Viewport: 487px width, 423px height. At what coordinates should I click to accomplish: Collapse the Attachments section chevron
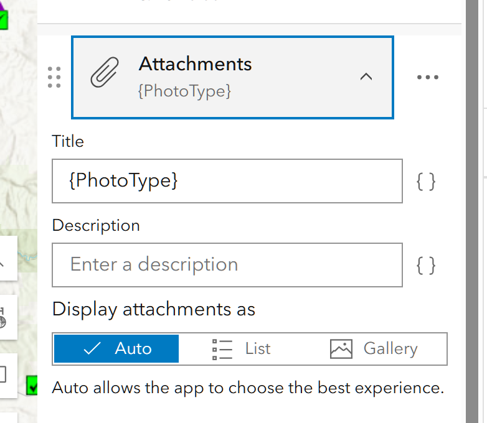pyautogui.click(x=366, y=77)
